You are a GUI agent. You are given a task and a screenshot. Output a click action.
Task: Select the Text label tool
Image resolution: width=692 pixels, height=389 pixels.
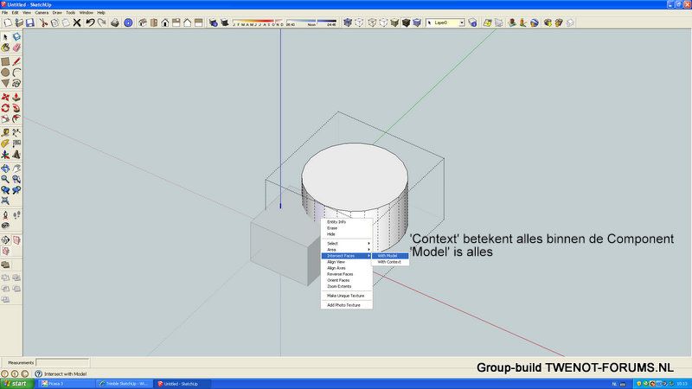16,143
